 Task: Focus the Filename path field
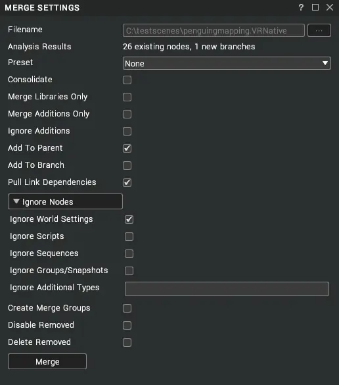214,30
